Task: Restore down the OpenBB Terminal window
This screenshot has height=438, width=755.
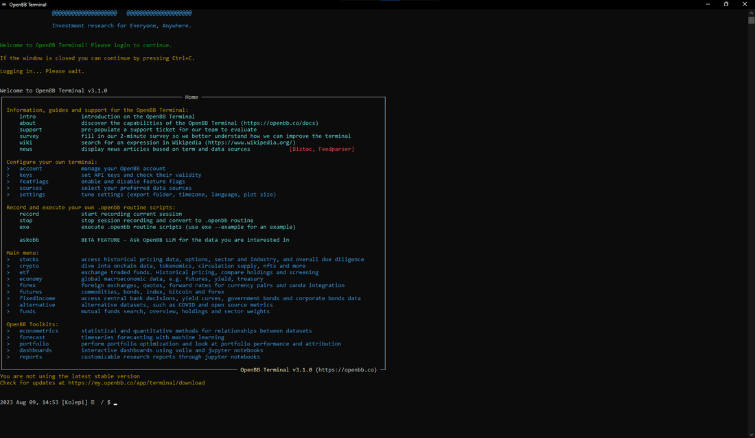Action: tap(726, 4)
